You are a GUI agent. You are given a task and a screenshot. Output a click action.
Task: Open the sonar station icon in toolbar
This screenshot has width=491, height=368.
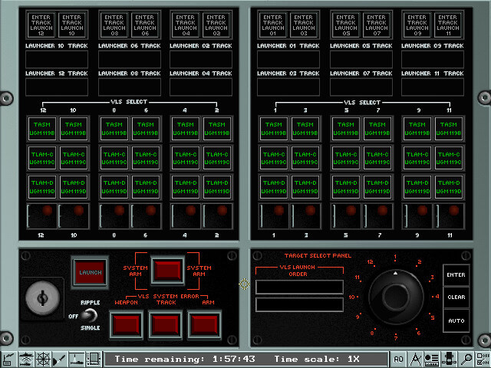coord(26,360)
